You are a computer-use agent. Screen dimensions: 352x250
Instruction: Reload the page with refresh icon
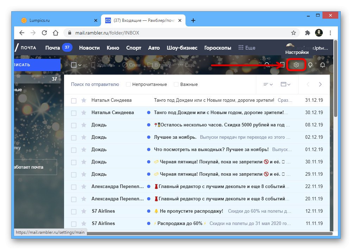tap(44, 33)
